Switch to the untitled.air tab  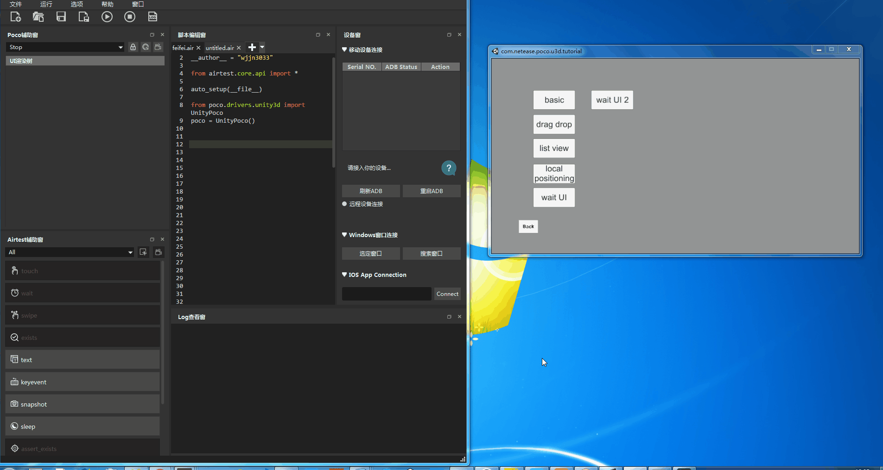coord(221,47)
